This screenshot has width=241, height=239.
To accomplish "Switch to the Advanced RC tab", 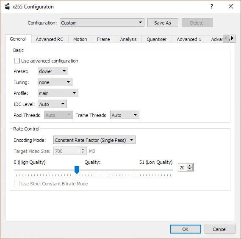I will (x=50, y=39).
